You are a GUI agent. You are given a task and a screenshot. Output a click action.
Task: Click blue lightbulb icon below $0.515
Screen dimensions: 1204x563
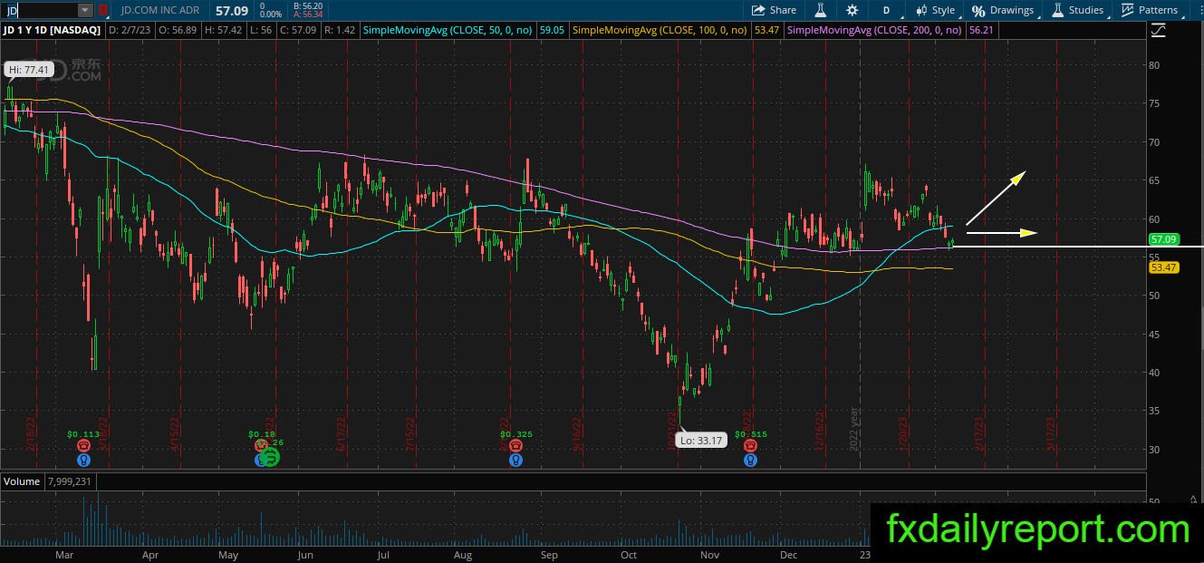[750, 460]
